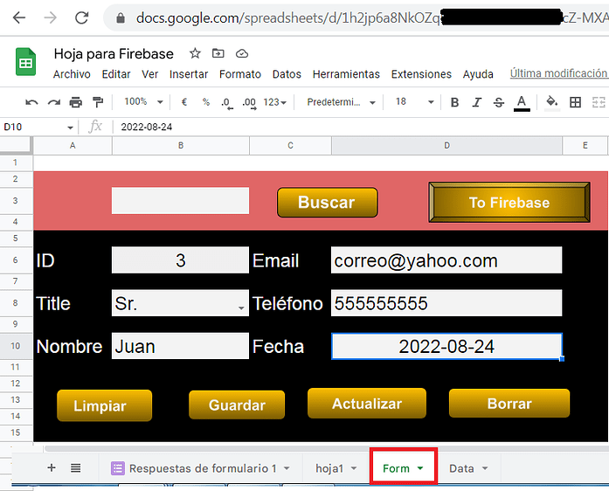Print the spreadsheet using printer icon
Screen dimensions: 609x491
tap(76, 102)
